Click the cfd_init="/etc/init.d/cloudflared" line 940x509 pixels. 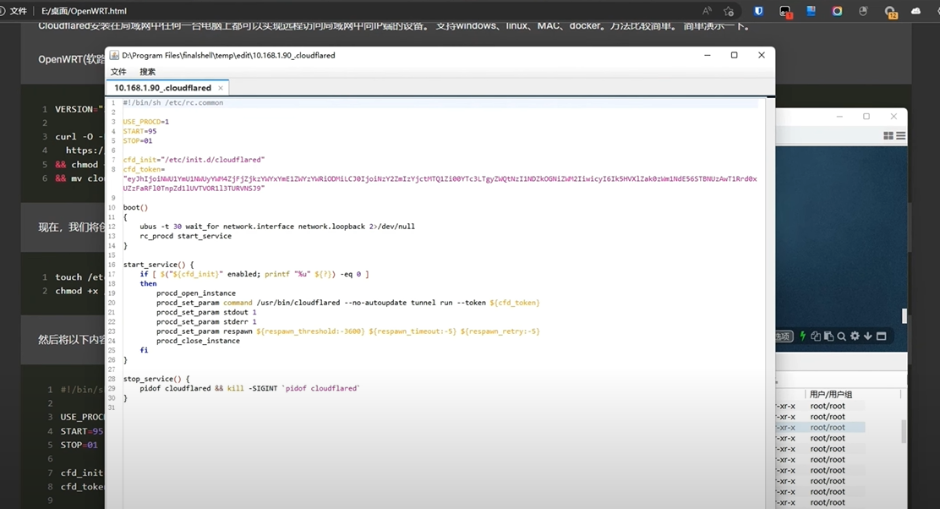194,160
